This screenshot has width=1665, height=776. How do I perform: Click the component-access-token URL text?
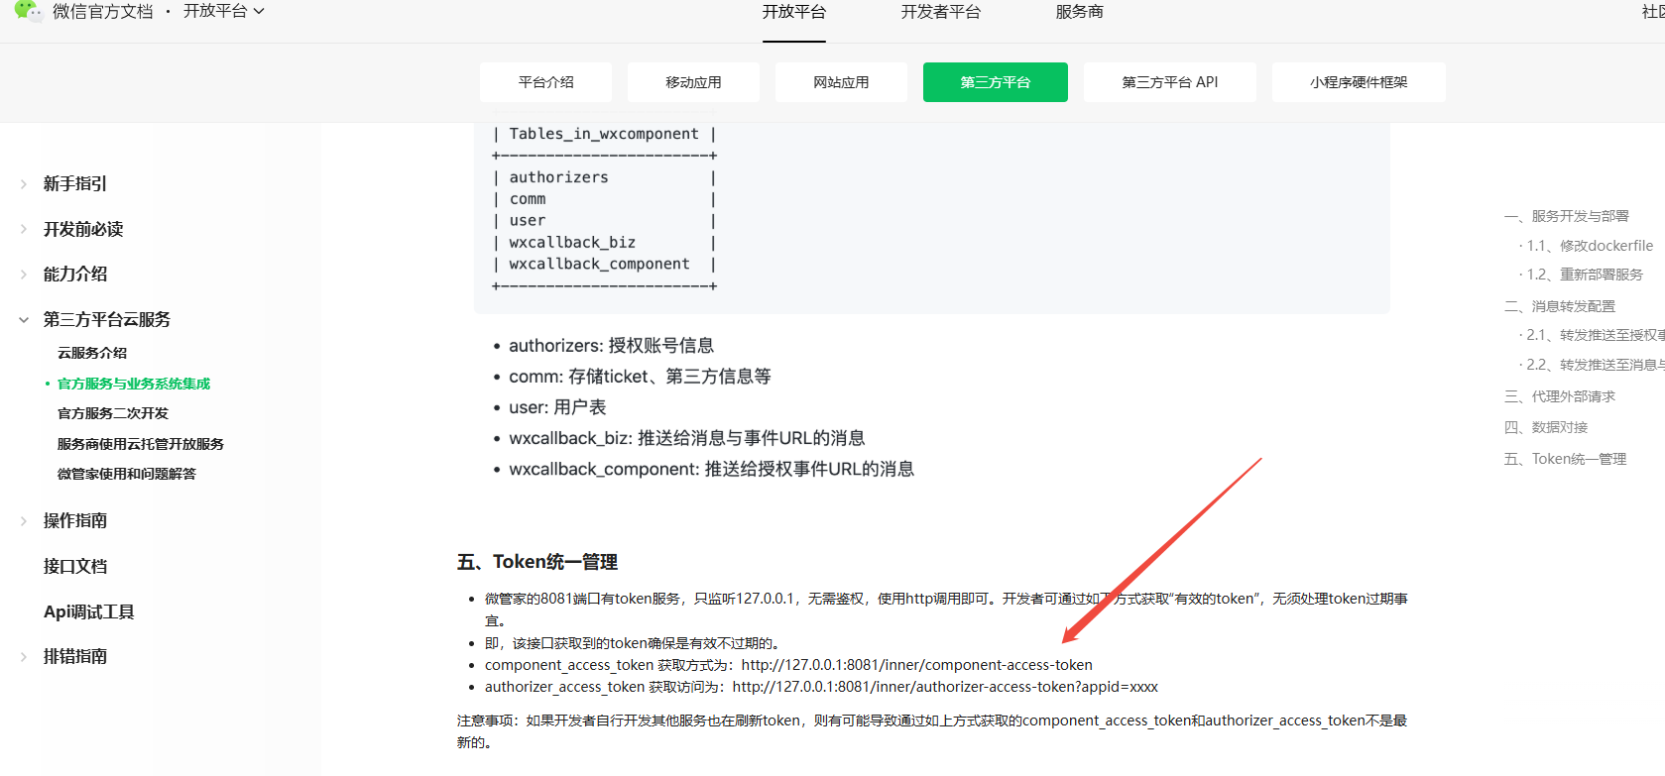pyautogui.click(x=916, y=665)
